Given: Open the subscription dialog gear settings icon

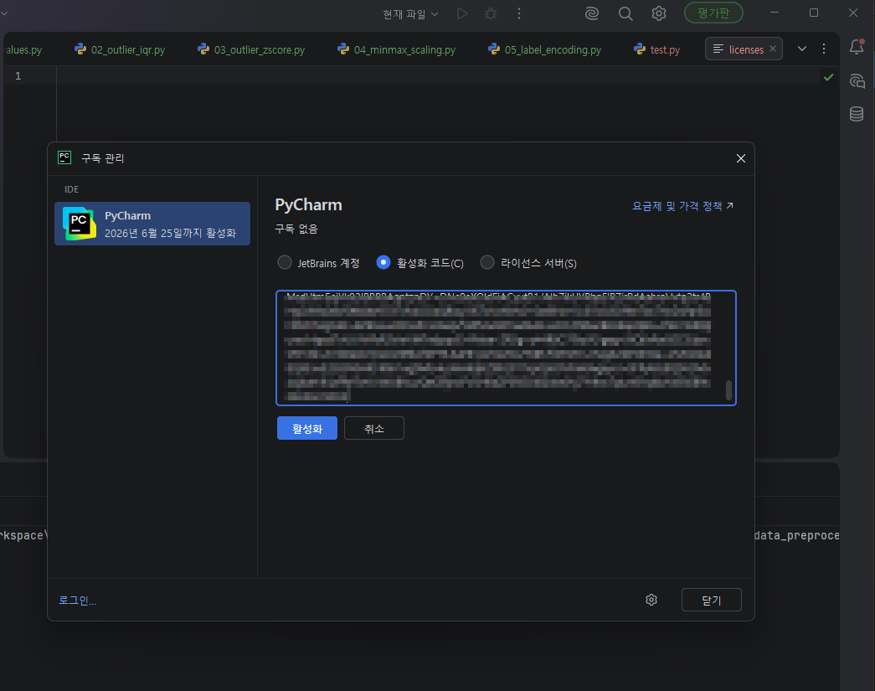Looking at the screenshot, I should [651, 600].
